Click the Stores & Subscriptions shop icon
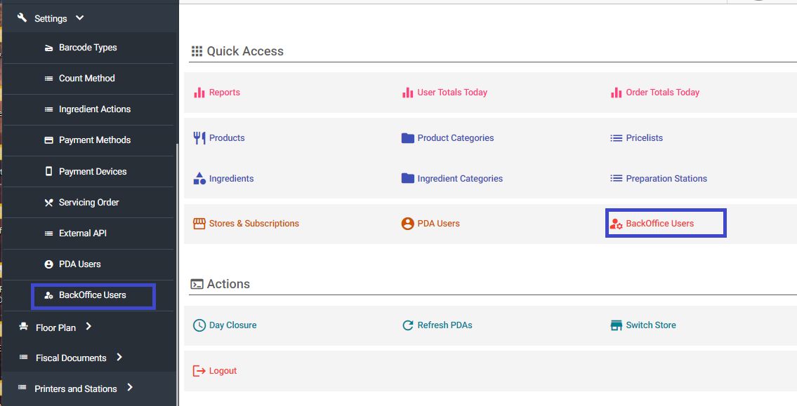The width and height of the screenshot is (797, 406). [x=199, y=224]
